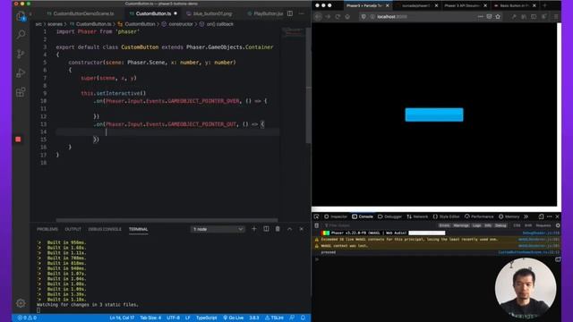Toggle Logs filter in console

tap(477, 225)
